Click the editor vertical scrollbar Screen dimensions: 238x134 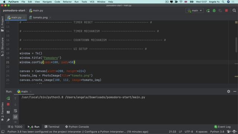coord(237,45)
